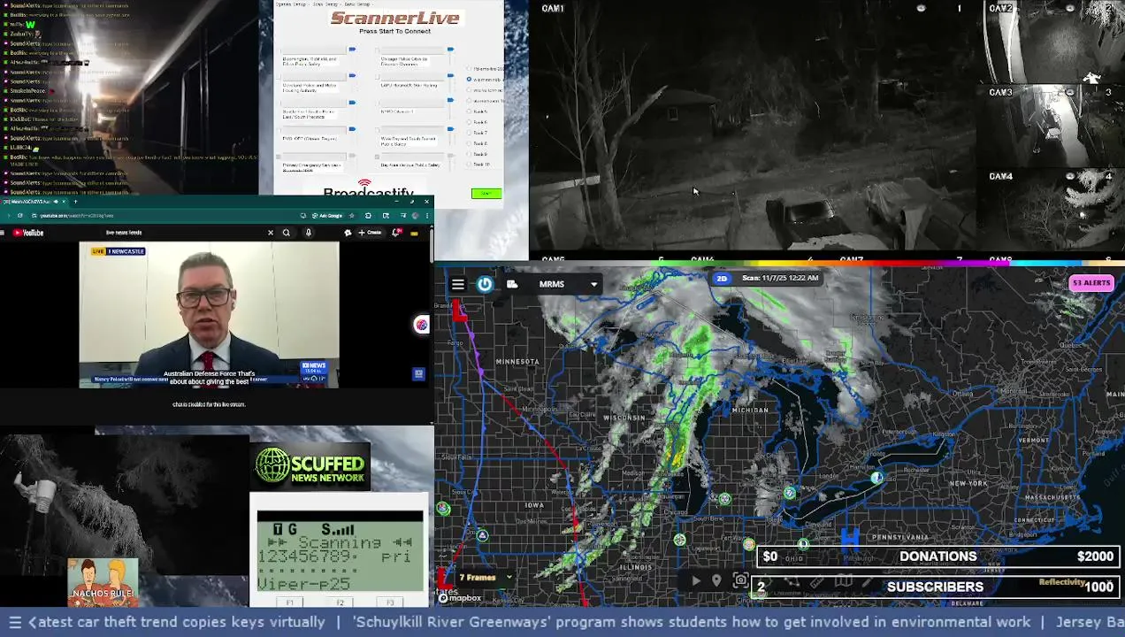Play the radar frame animation
This screenshot has width=1125, height=637.
696,581
